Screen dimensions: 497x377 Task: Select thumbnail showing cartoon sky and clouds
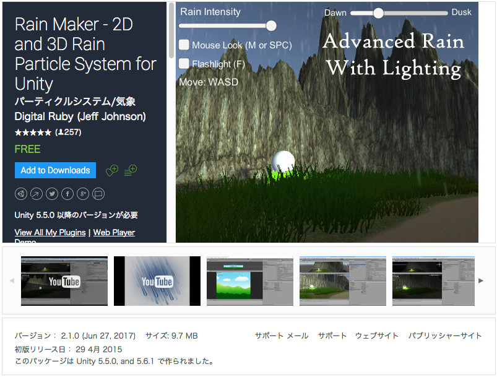coord(250,281)
